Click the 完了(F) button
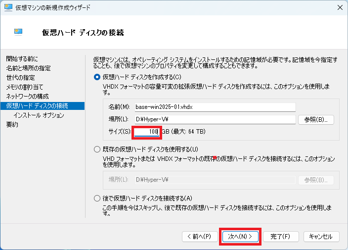 (x=281, y=237)
